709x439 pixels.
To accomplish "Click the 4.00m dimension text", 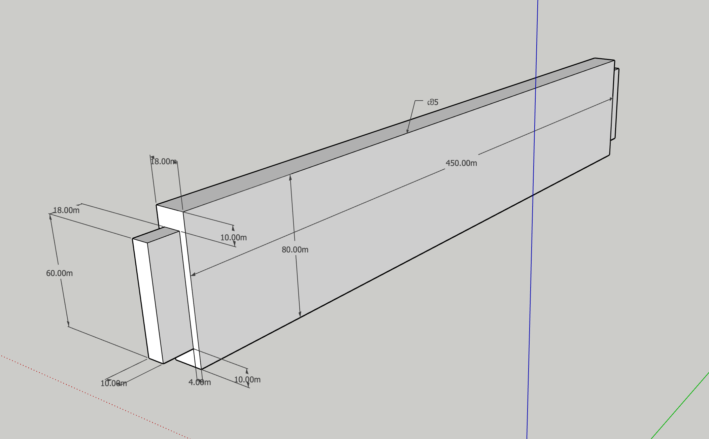I will [199, 382].
